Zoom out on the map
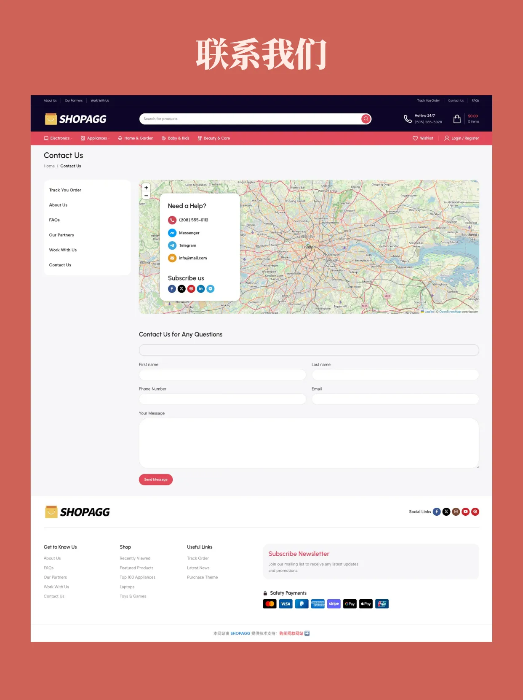This screenshot has height=700, width=523. click(x=146, y=196)
